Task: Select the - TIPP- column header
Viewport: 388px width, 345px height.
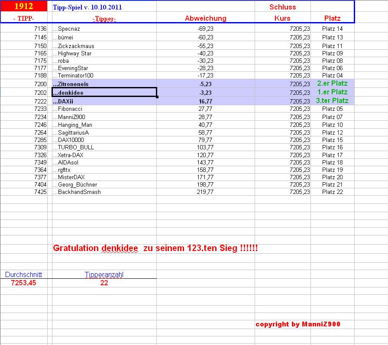Action: coord(24,18)
